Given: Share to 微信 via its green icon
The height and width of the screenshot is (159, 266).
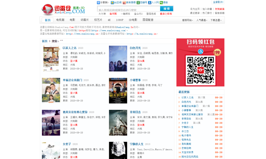Looking at the screenshot, I should (x=161, y=3).
